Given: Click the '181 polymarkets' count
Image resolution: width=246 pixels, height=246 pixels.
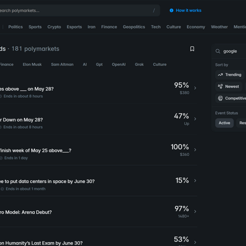Looking at the screenshot, I should tap(35, 49).
